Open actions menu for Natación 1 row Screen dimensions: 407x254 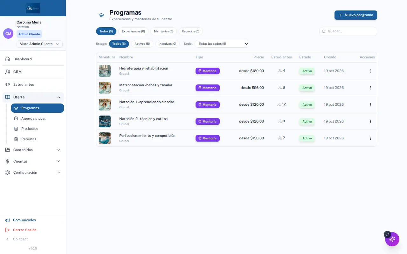370,104
